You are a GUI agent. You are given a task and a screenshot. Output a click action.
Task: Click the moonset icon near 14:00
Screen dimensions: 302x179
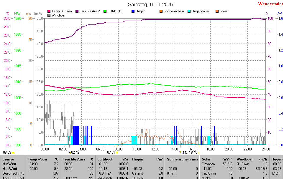coord(180,152)
